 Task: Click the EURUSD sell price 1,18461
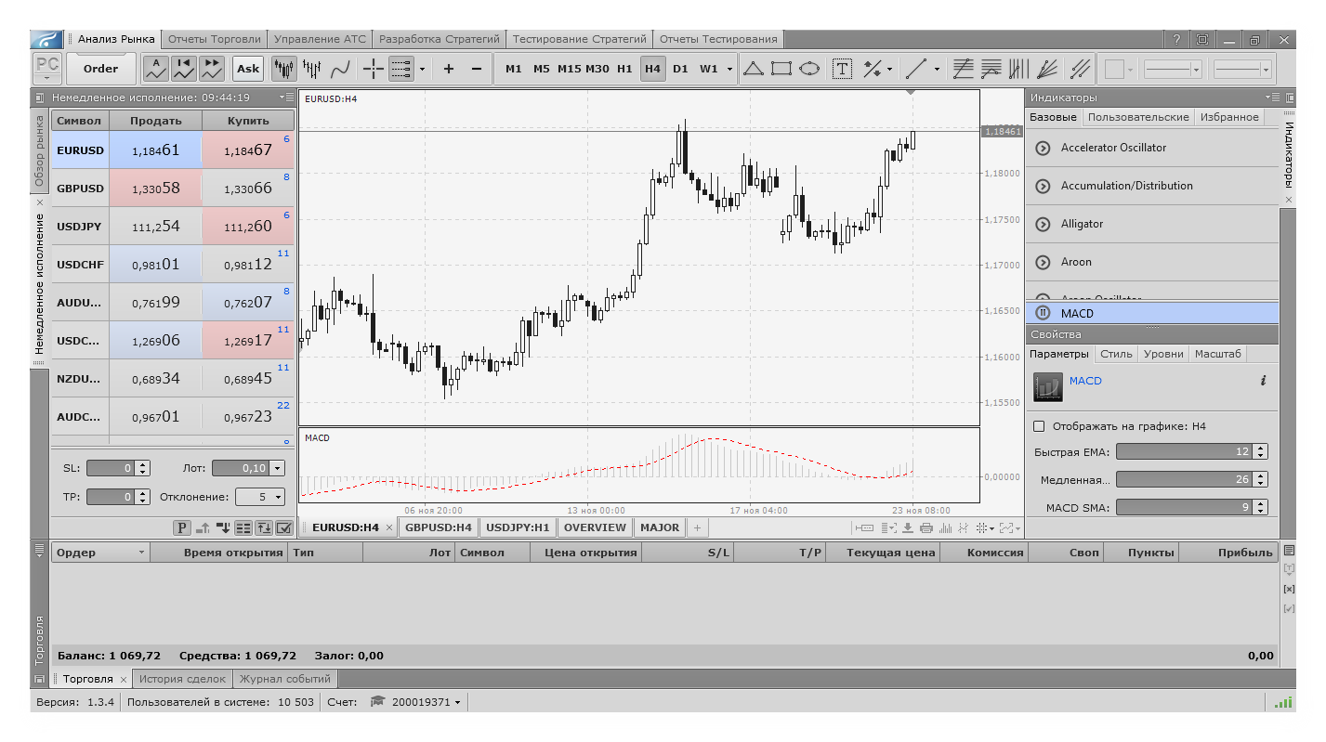click(x=155, y=150)
